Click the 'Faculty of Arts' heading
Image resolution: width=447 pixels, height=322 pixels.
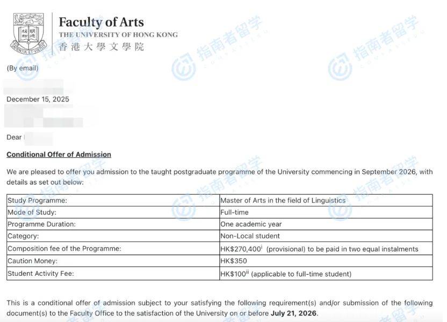tap(101, 23)
